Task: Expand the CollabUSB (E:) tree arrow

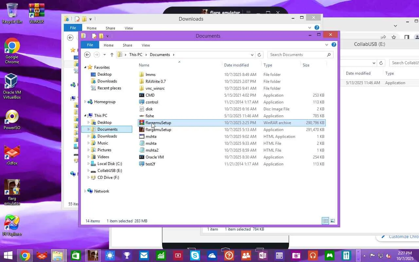Action: click(88, 171)
